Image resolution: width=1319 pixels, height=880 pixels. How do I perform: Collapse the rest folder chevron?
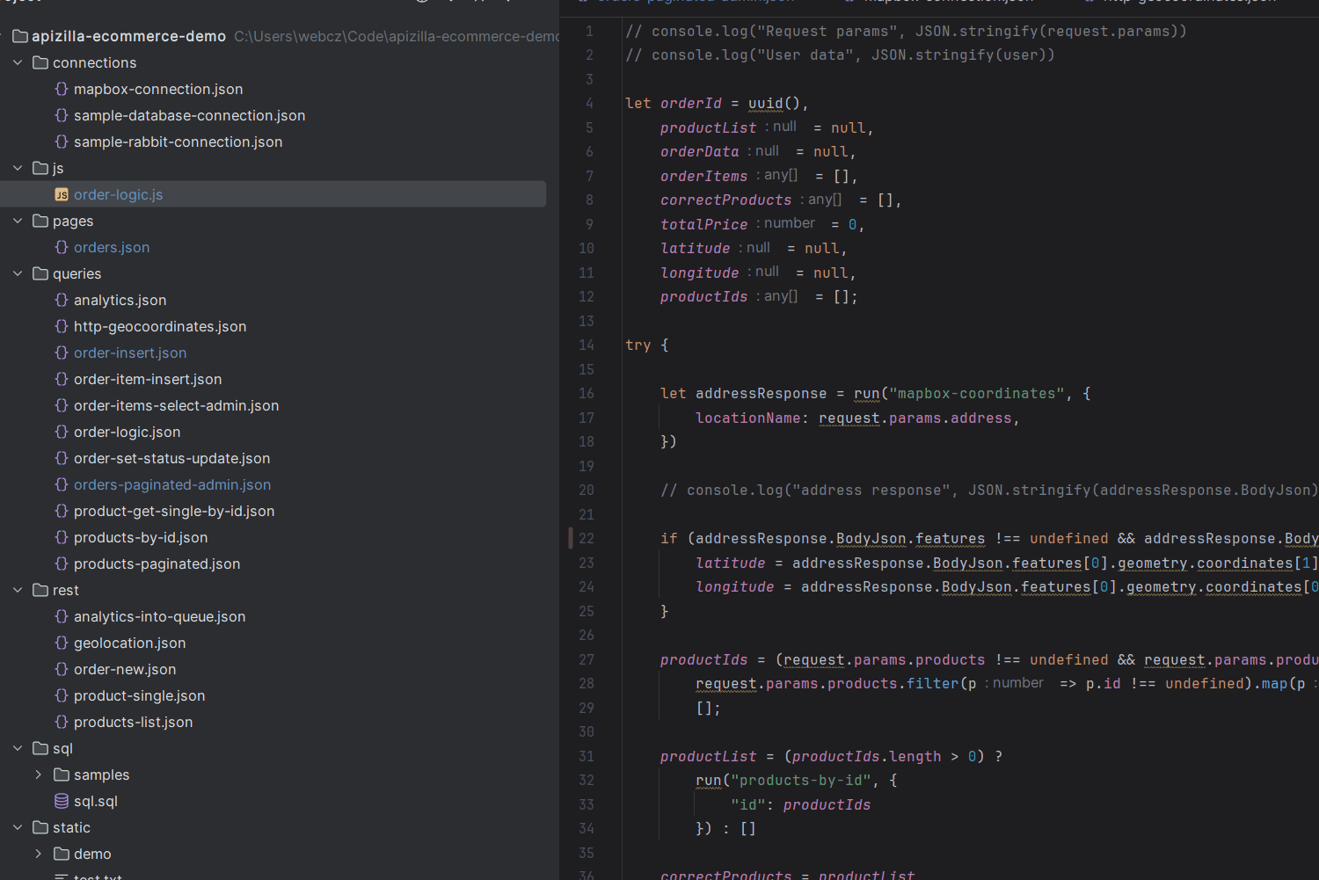(18, 590)
